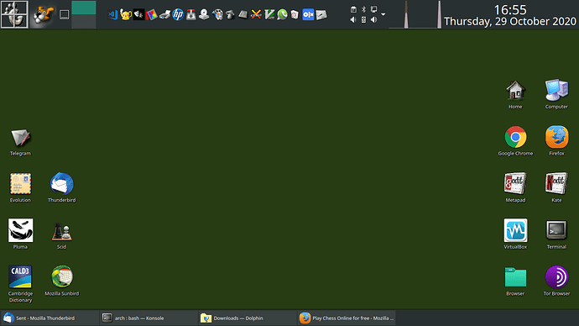This screenshot has height=326, width=579.
Task: Expand hidden system tray icons arrow
Action: (383, 14)
